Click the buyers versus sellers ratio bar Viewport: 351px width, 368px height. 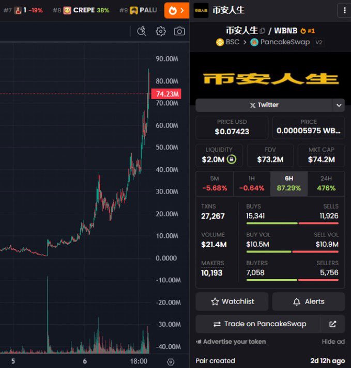point(293,280)
